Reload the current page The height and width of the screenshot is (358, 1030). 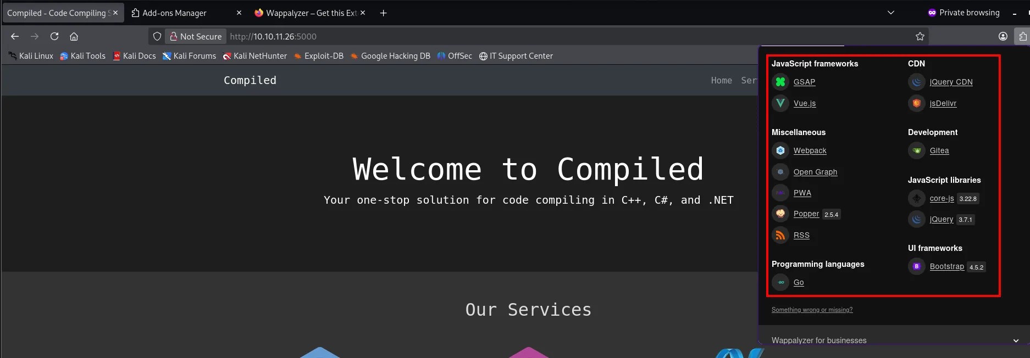(54, 36)
